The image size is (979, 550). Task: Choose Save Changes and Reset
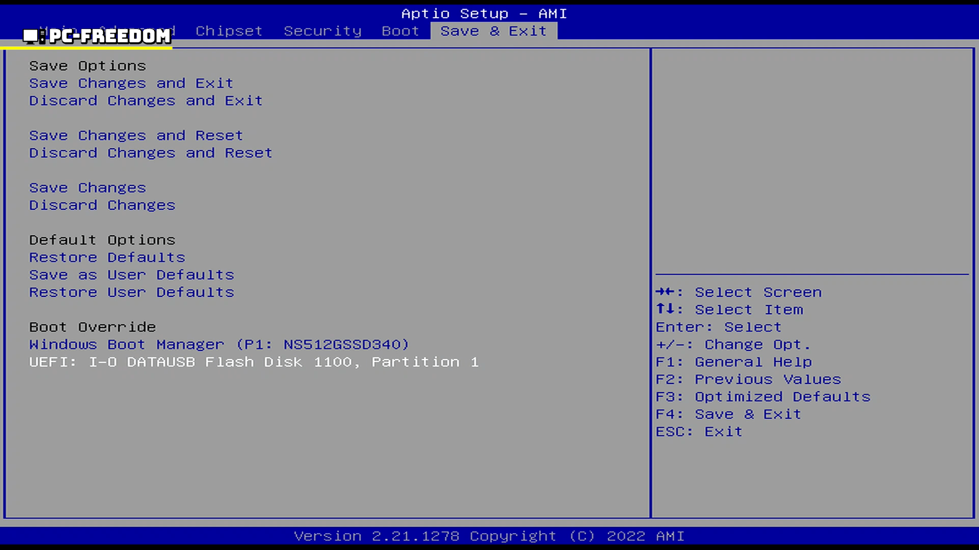(136, 135)
